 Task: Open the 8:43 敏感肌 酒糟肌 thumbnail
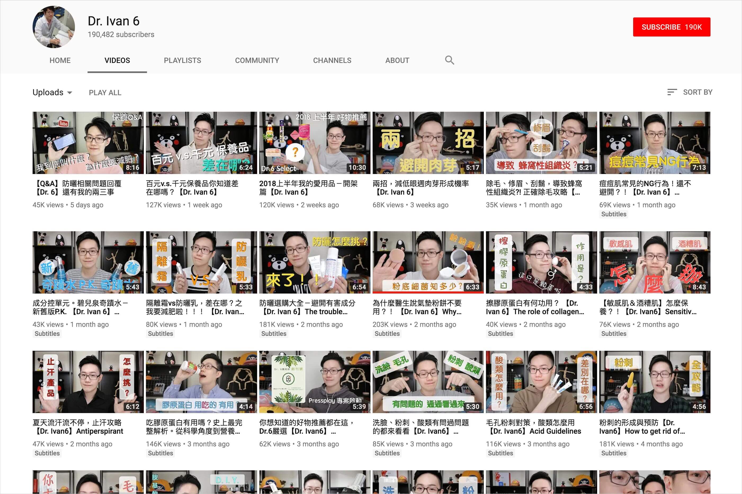pyautogui.click(x=655, y=262)
